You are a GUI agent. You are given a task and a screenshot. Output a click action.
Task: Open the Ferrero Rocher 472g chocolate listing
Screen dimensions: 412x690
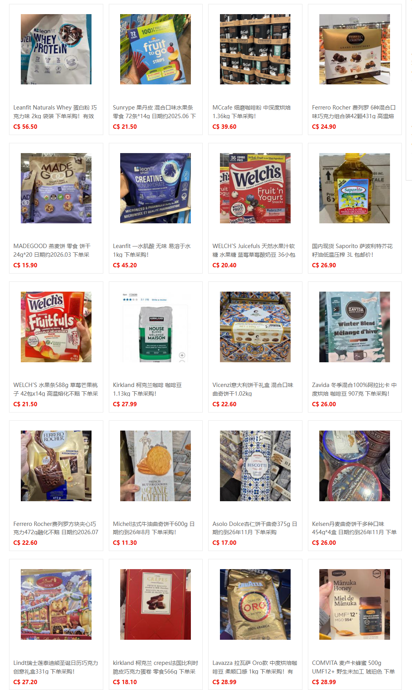[x=56, y=528]
